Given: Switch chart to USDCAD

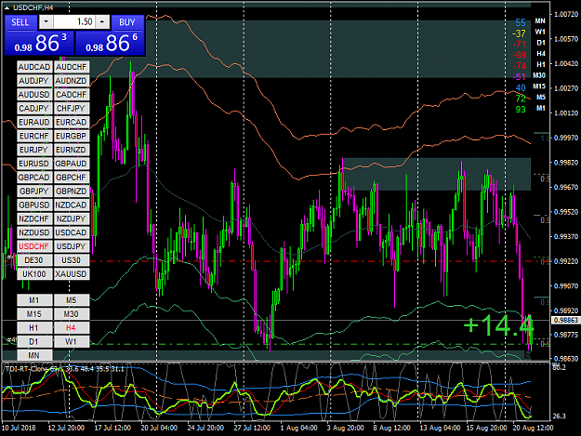Looking at the screenshot, I should pyautogui.click(x=72, y=232).
